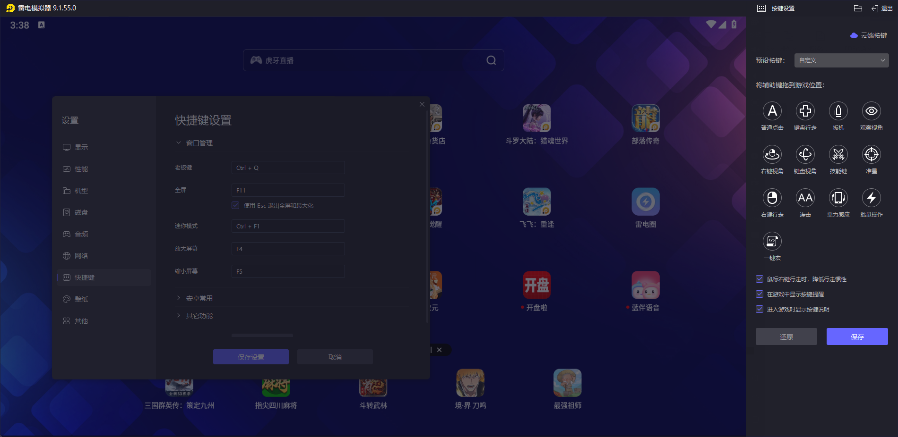Open the 机型 settings tab
Image resolution: width=898 pixels, height=437 pixels.
pyautogui.click(x=104, y=191)
